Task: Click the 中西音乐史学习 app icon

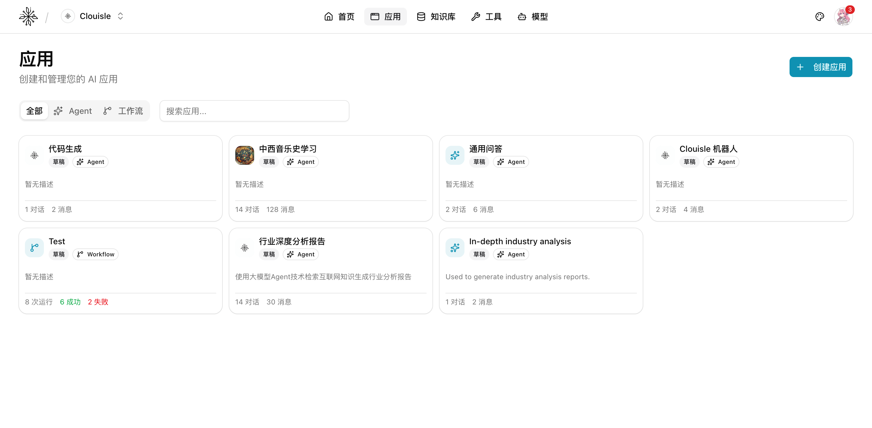Action: tap(244, 155)
